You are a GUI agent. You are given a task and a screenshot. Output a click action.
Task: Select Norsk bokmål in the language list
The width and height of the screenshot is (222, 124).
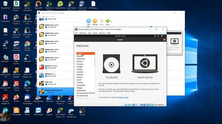86,96
